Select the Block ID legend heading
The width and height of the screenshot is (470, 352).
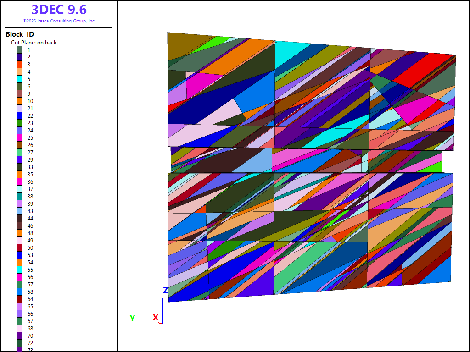[x=20, y=34]
